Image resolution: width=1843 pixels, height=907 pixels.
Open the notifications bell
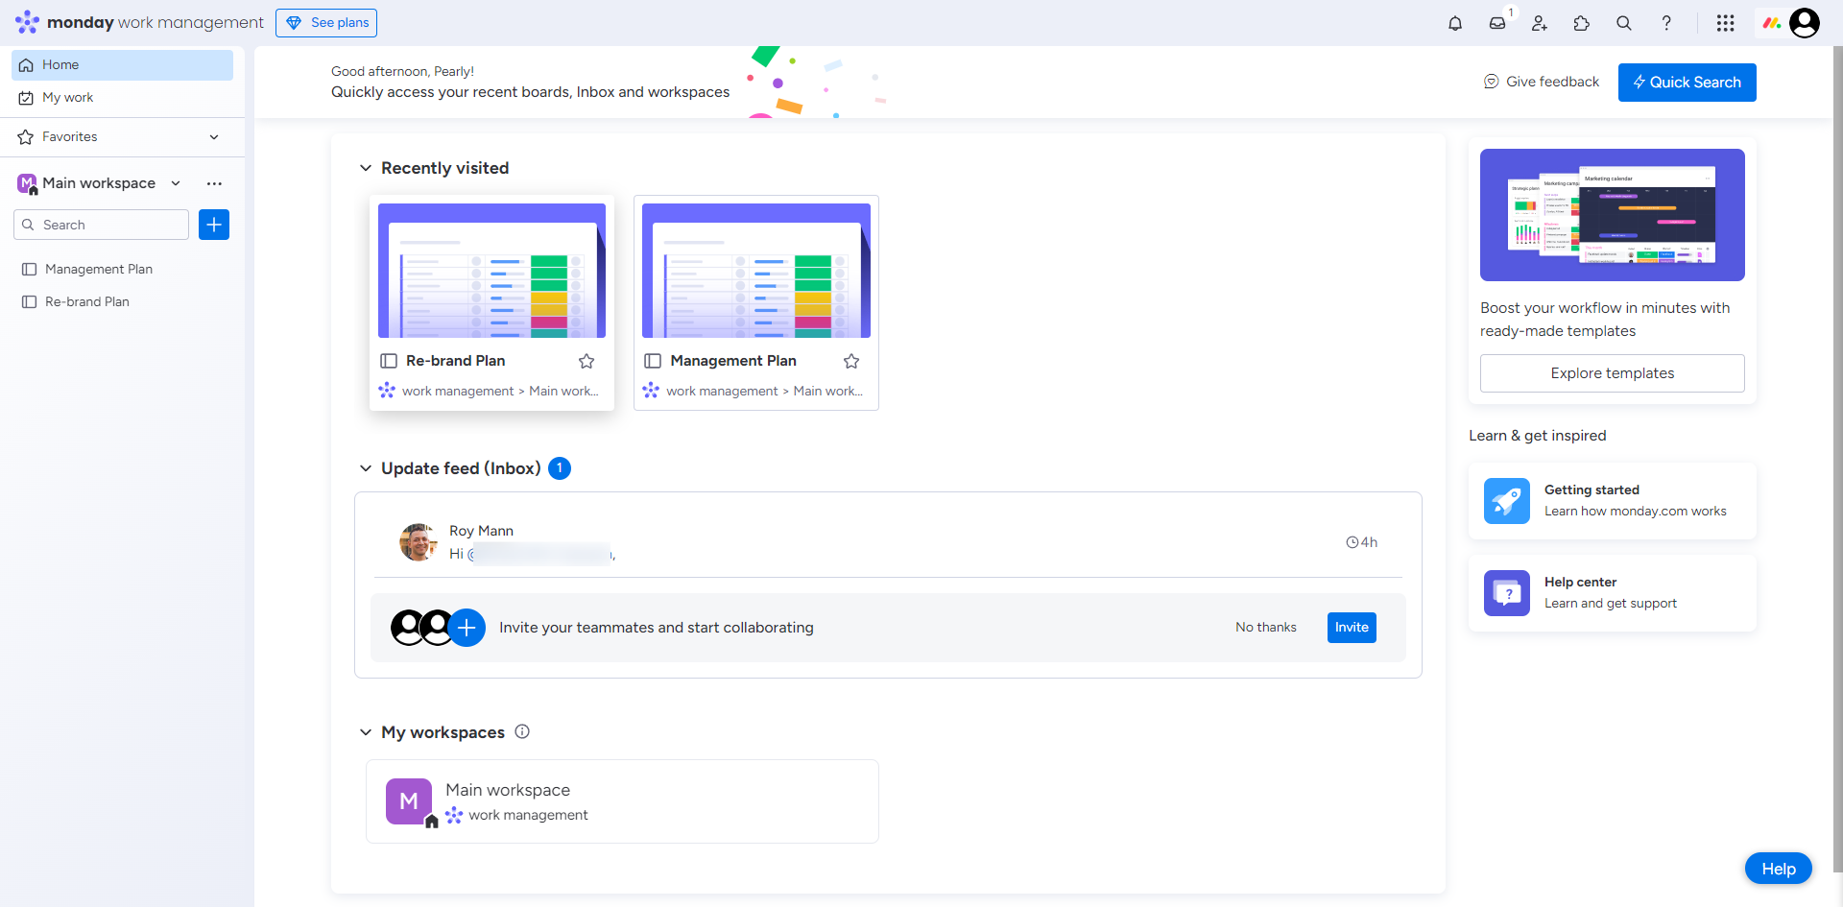point(1455,23)
